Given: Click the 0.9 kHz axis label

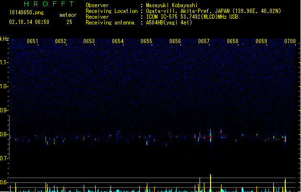Looking at the screenshot, I should point(4,110).
